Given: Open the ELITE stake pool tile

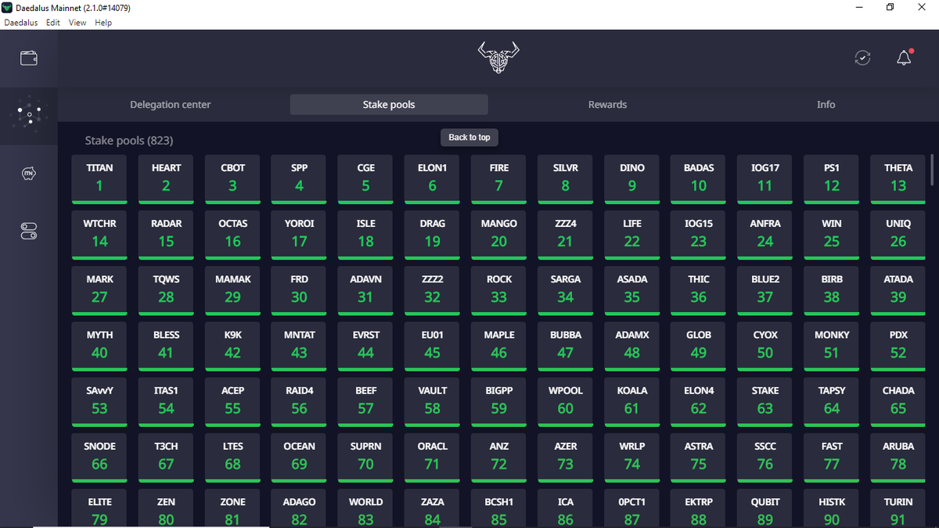Looking at the screenshot, I should click(99, 508).
